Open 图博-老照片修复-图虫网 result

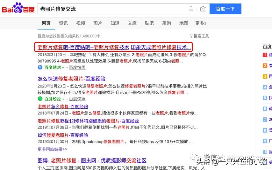tap(92, 160)
